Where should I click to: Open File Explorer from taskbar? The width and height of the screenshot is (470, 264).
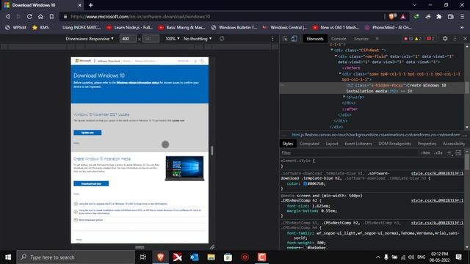coord(211,257)
